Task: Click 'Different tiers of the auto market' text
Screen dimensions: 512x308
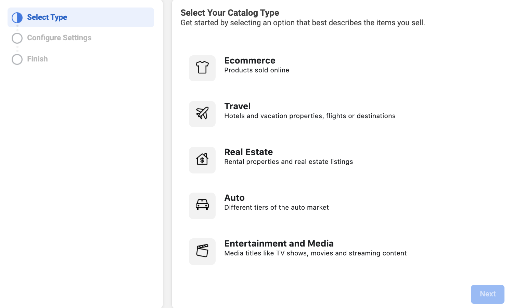Action: 276,208
